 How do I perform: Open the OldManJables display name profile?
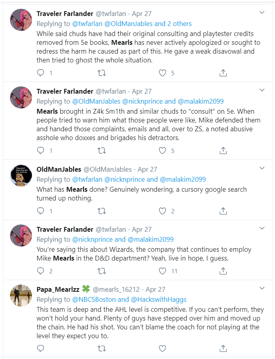coord(59,169)
